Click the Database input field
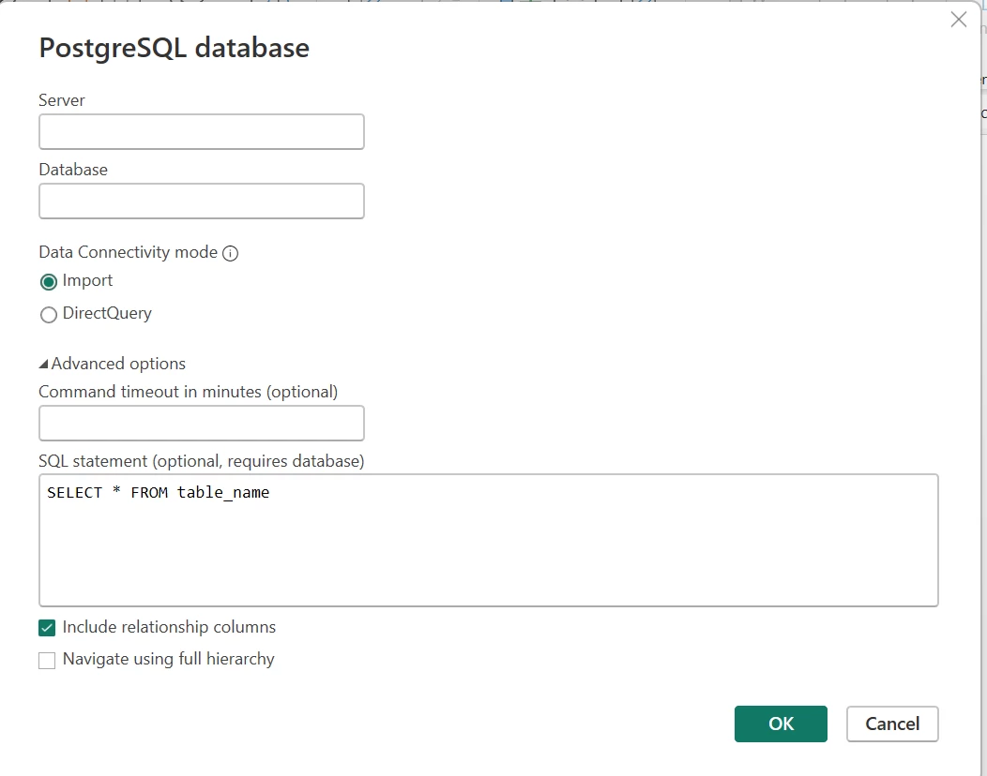 click(x=202, y=201)
